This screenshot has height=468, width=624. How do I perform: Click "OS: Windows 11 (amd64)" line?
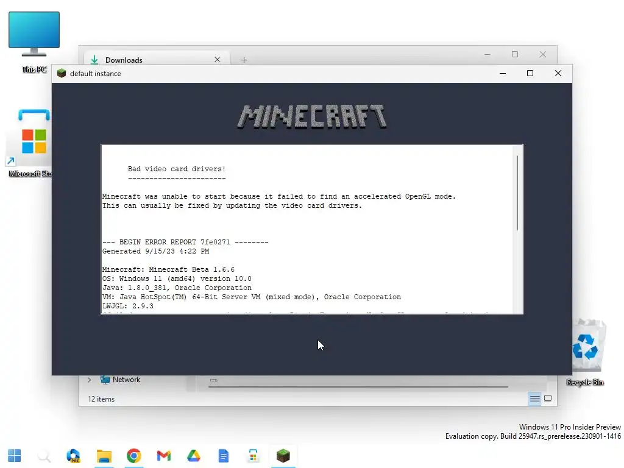tap(177, 278)
